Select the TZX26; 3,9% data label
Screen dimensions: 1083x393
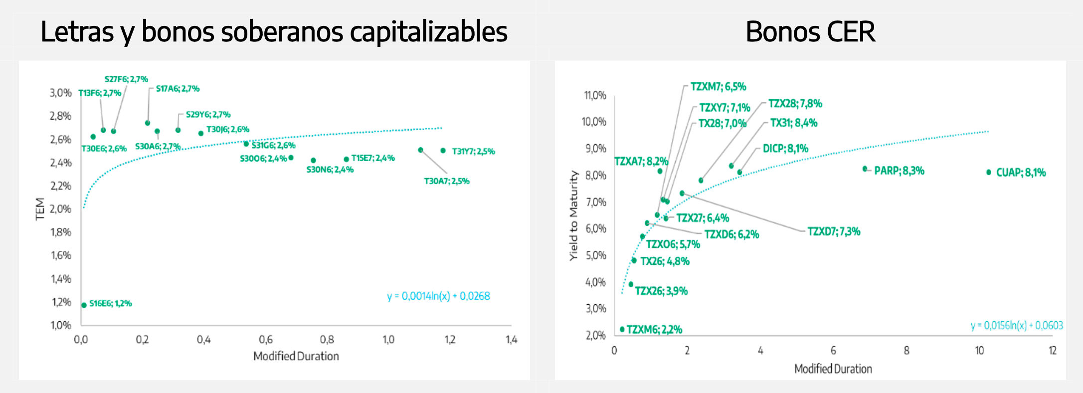[x=661, y=291]
